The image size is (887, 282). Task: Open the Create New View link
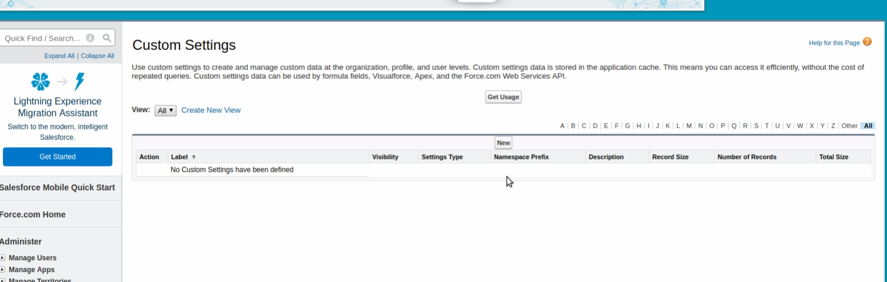tap(211, 110)
